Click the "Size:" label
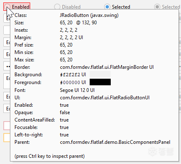Image resolution: width=181 pixels, height=164 pixels. point(19,23)
